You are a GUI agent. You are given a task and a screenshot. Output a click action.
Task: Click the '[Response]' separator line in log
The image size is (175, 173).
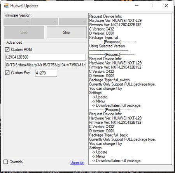[x=113, y=42]
